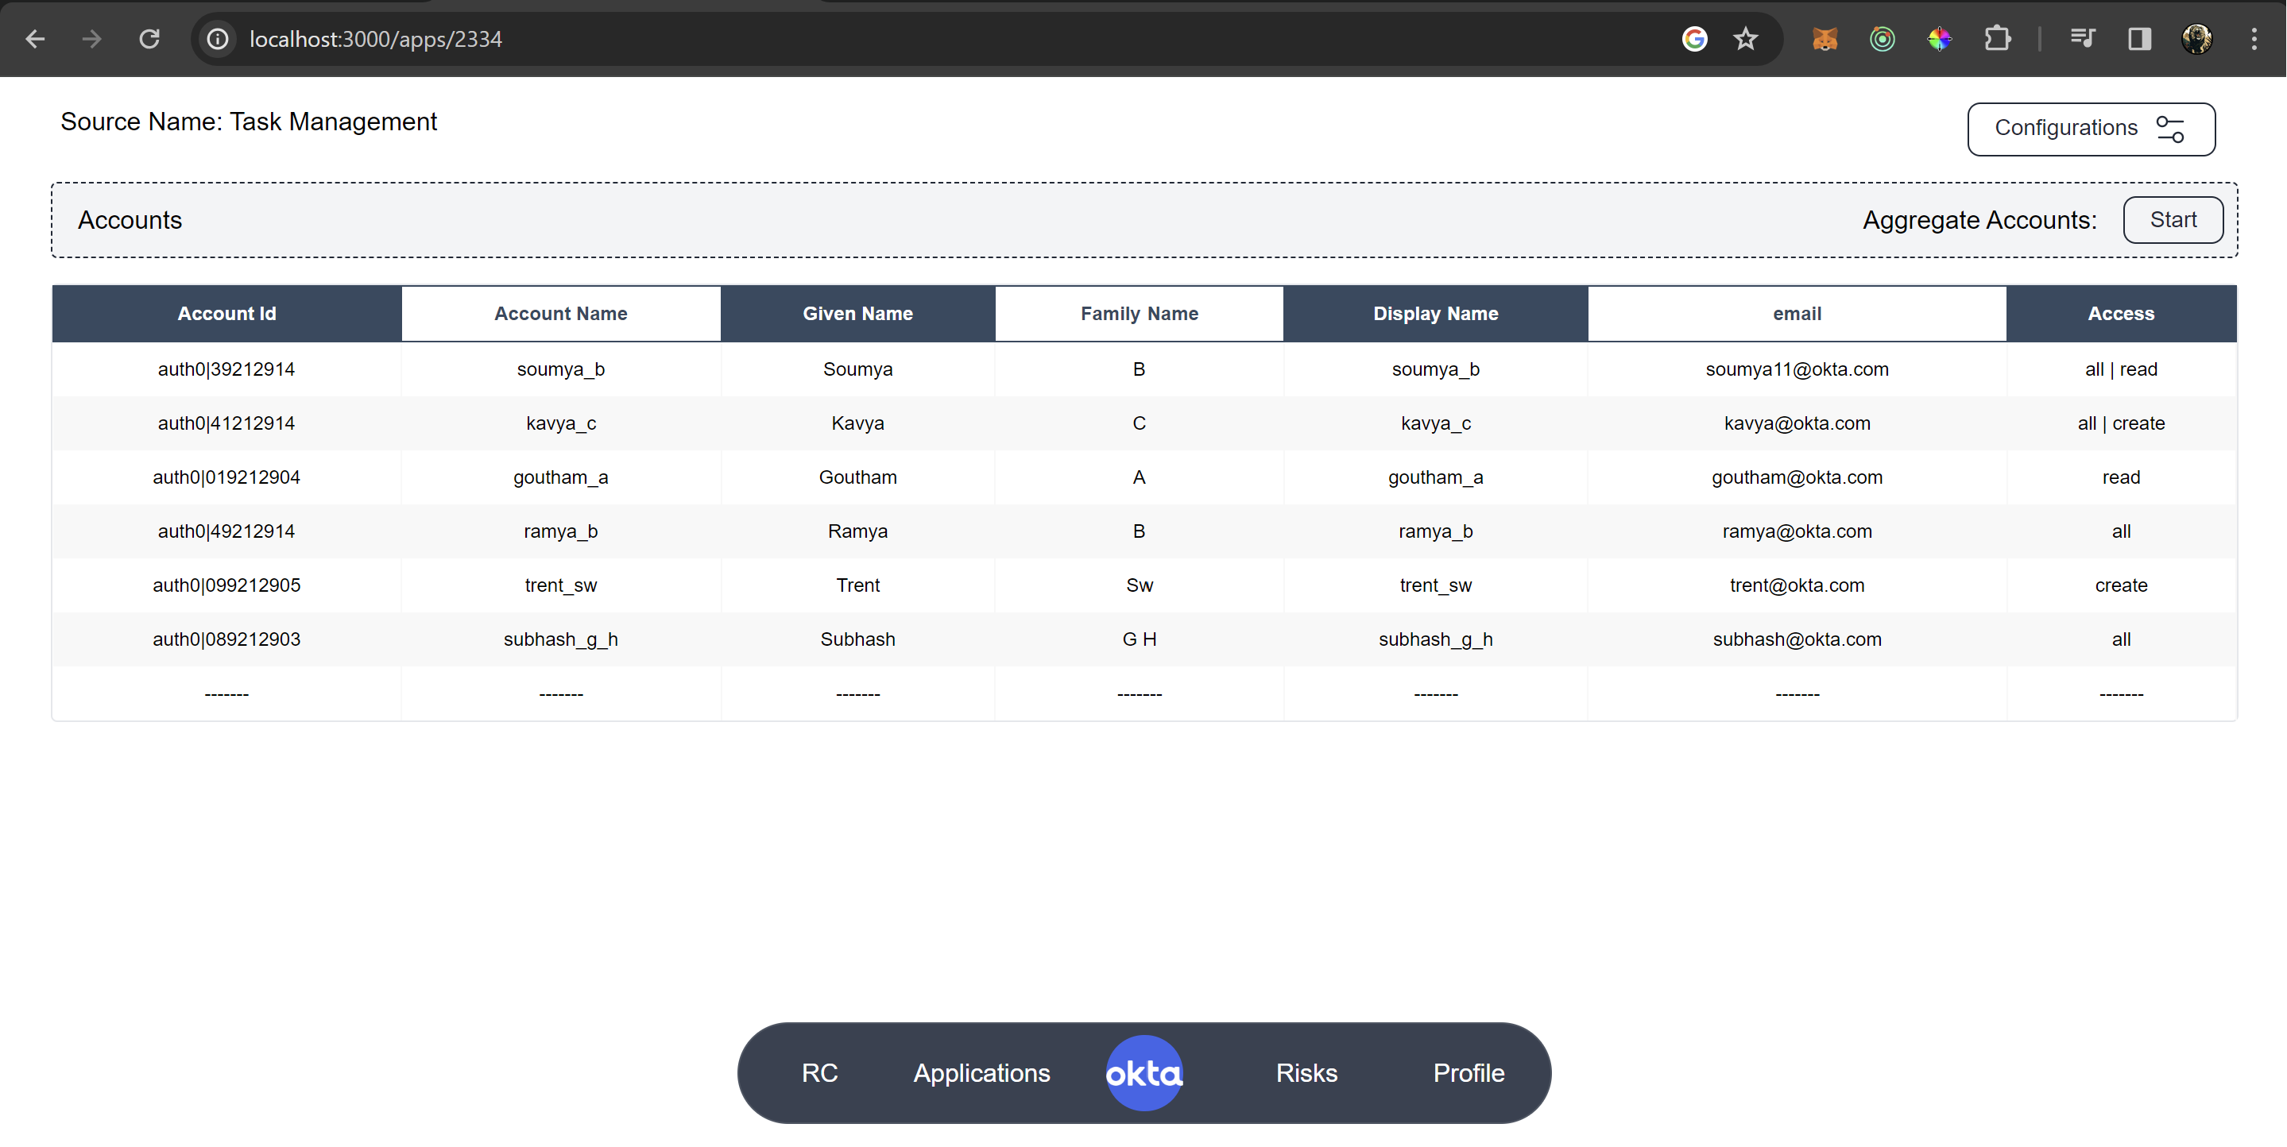Open the browser media controls icon
2287x1147 pixels.
(x=2083, y=38)
